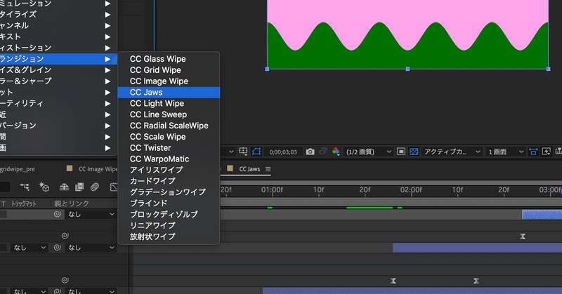Expand the ディストーション submenu

58,48
